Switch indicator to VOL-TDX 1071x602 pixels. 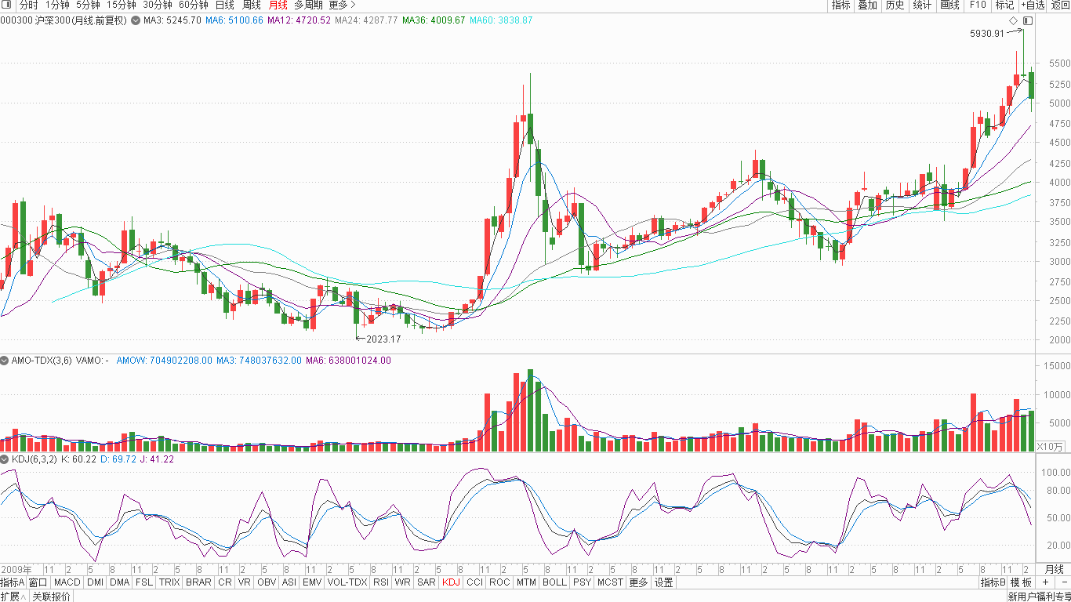pyautogui.click(x=347, y=582)
